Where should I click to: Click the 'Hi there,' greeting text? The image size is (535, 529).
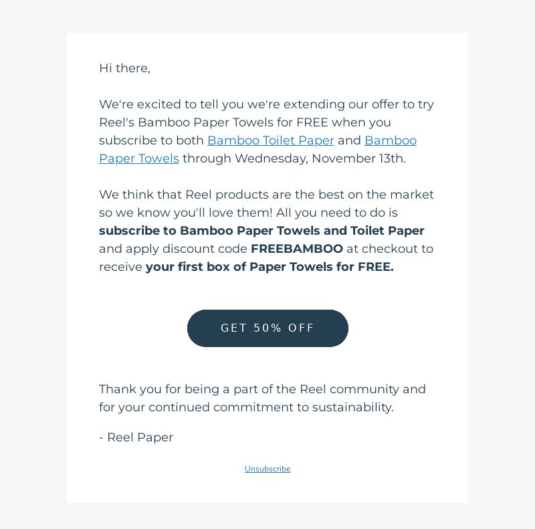pyautogui.click(x=124, y=68)
